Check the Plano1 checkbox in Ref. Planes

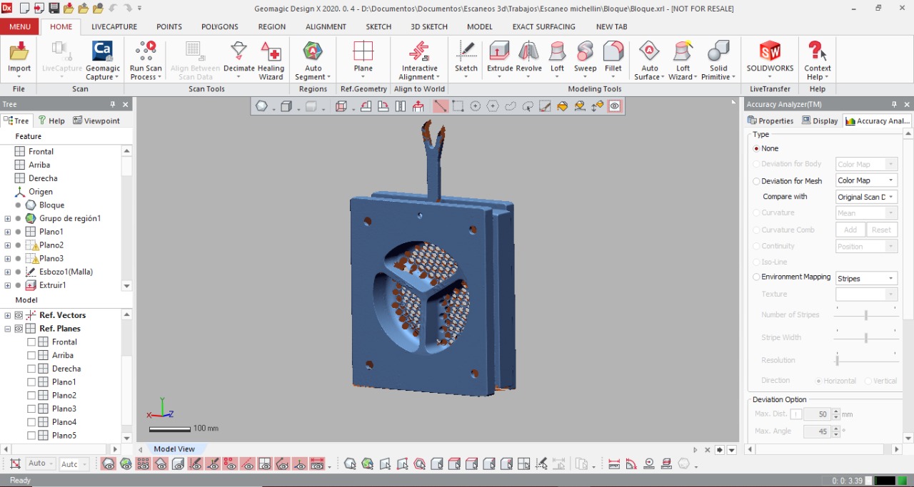pyautogui.click(x=31, y=382)
